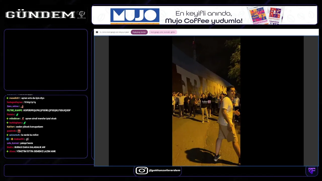Click 'YÖNETİM İSTİFA DEMENİZ LAZIM AMK' message

[36, 151]
